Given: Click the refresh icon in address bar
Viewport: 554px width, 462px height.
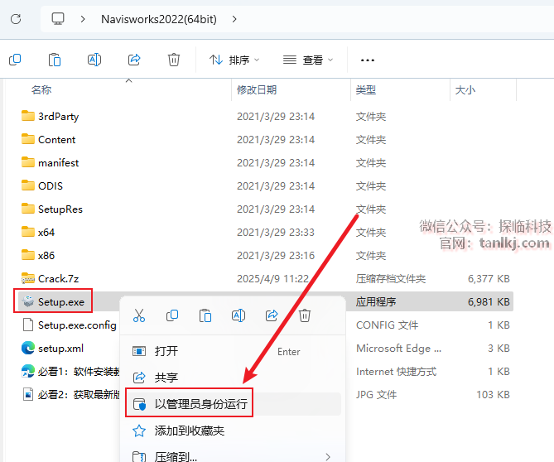Looking at the screenshot, I should 16,19.
